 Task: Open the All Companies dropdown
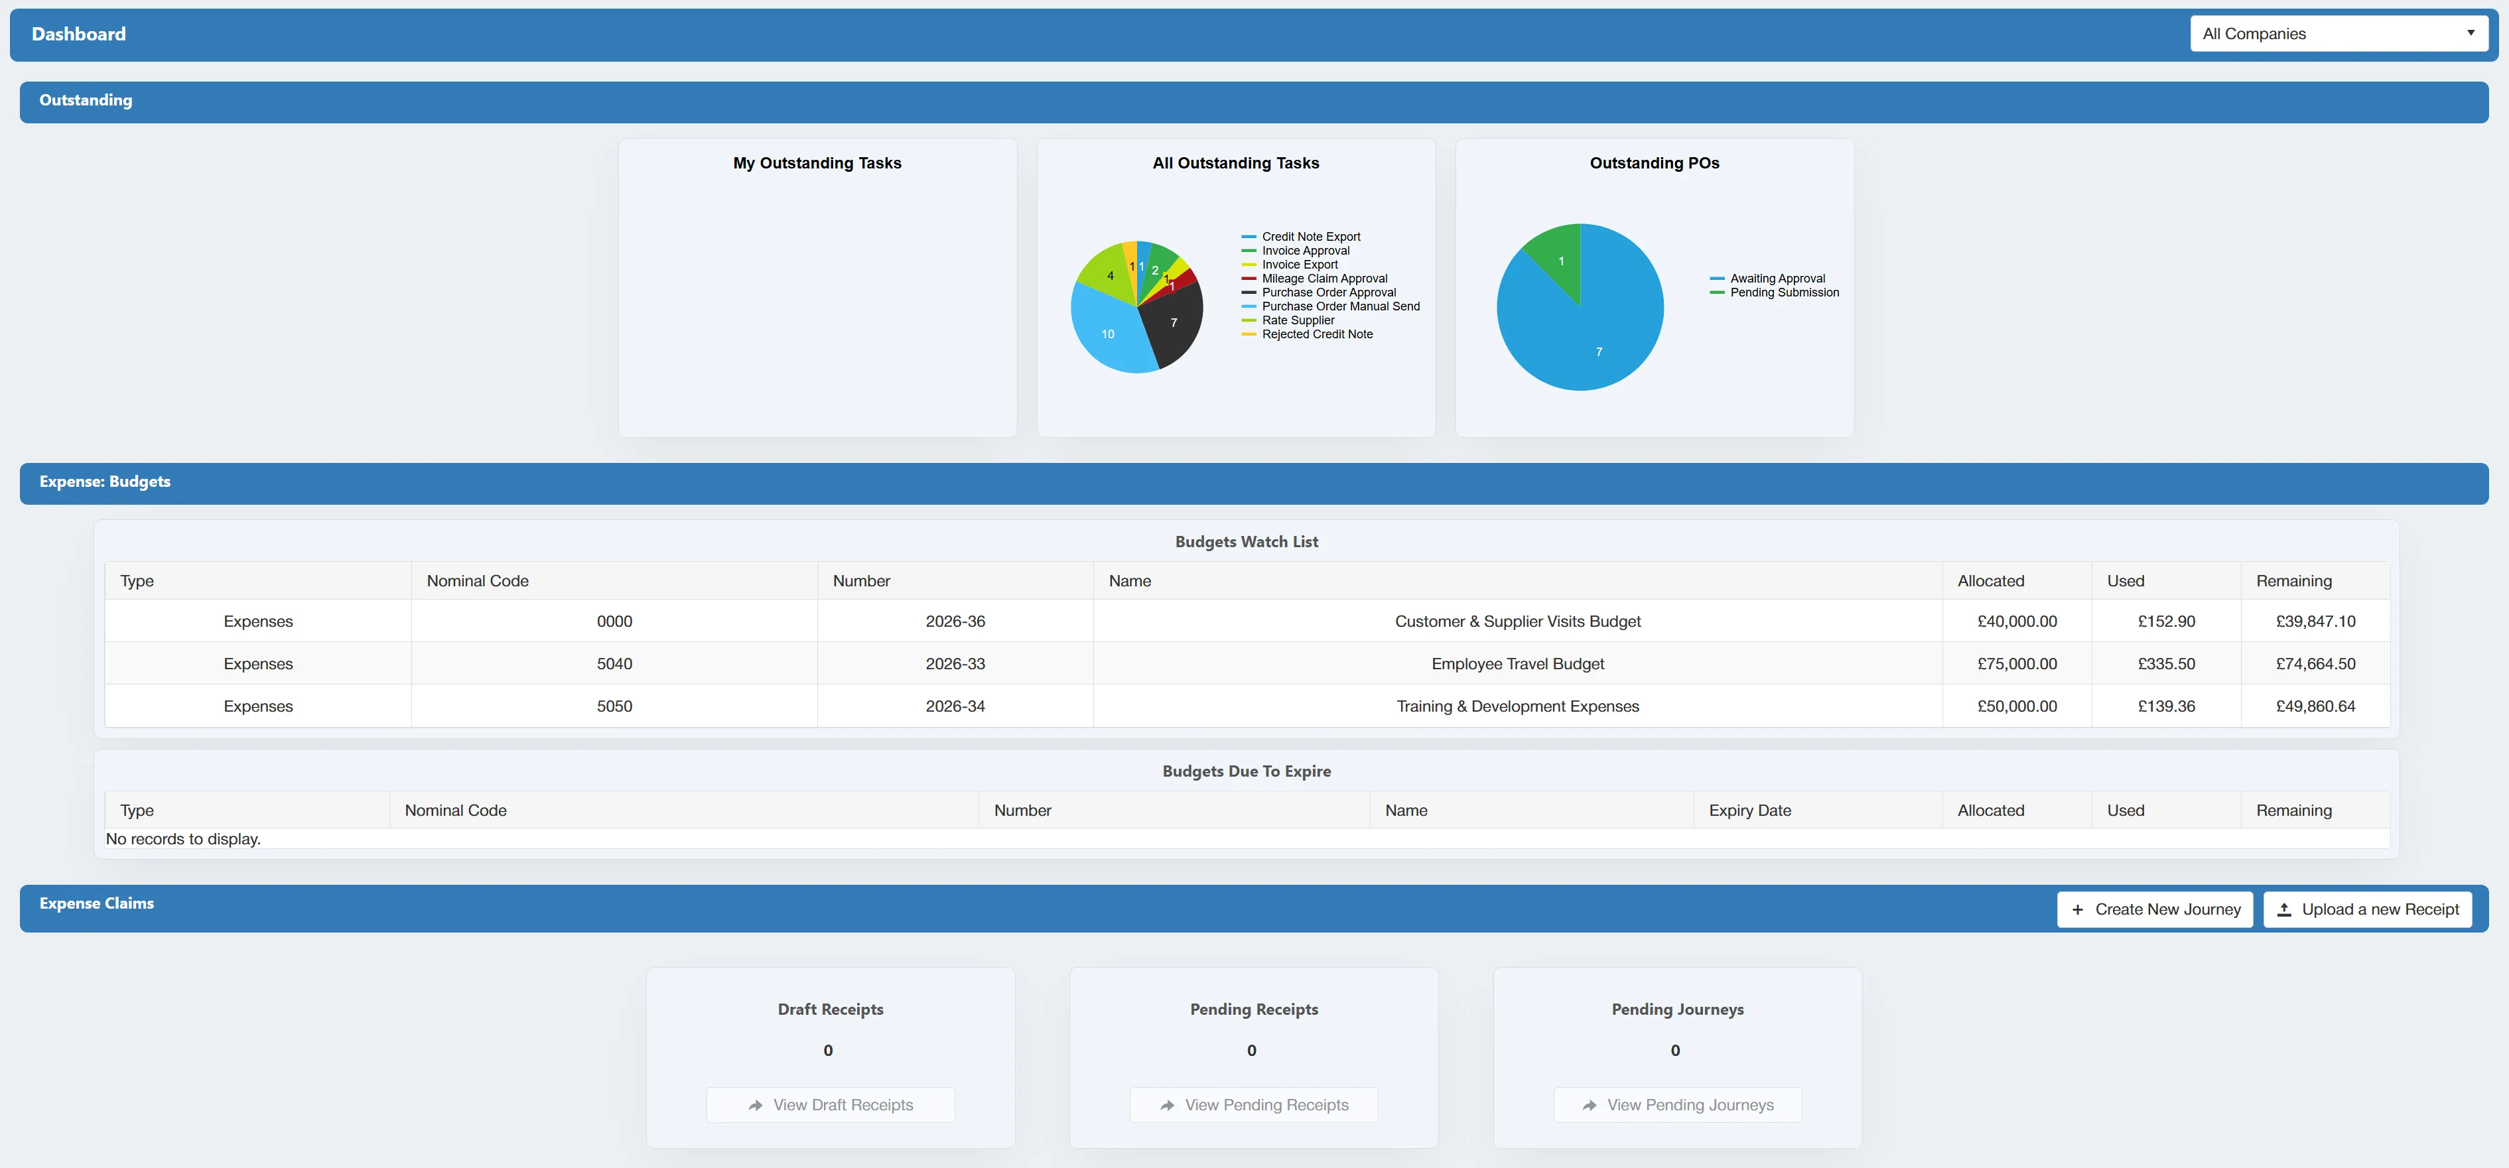(x=2339, y=33)
